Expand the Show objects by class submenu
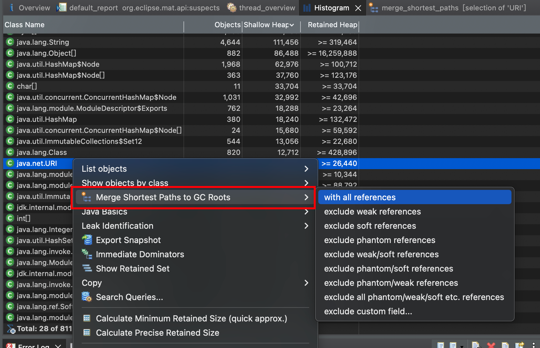The width and height of the screenshot is (540, 348). pos(195,183)
